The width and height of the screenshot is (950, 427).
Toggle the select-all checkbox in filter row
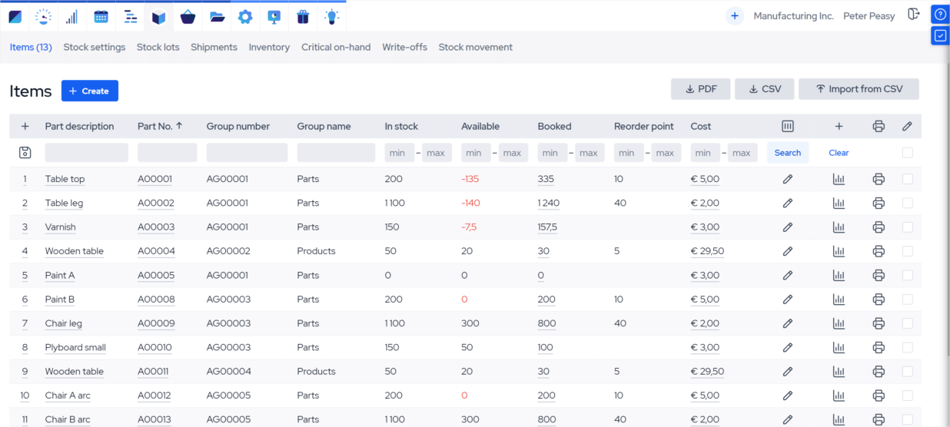[908, 153]
